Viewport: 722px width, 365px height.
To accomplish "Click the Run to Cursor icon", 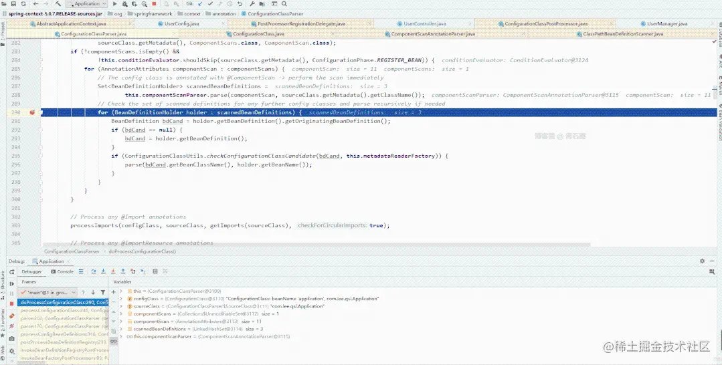I will [143, 271].
